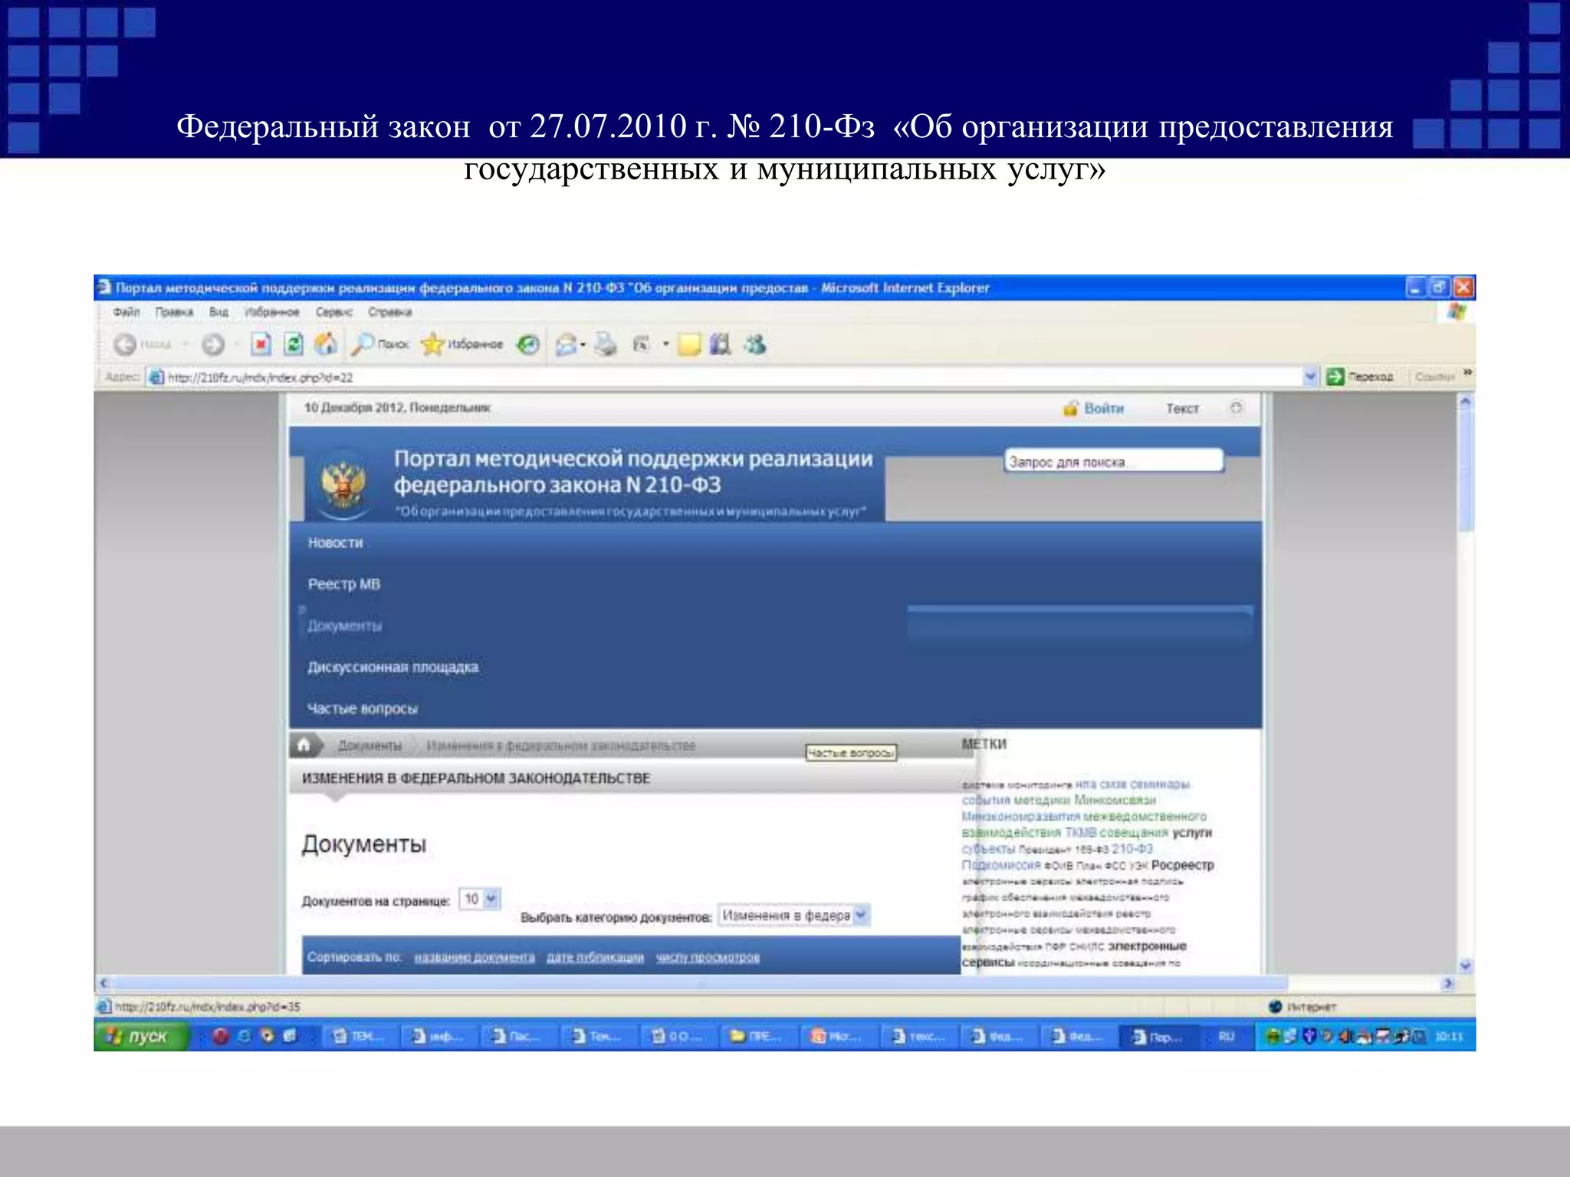The height and width of the screenshot is (1177, 1570).
Task: Click the Росреестр tag in Метки
Action: (1183, 865)
